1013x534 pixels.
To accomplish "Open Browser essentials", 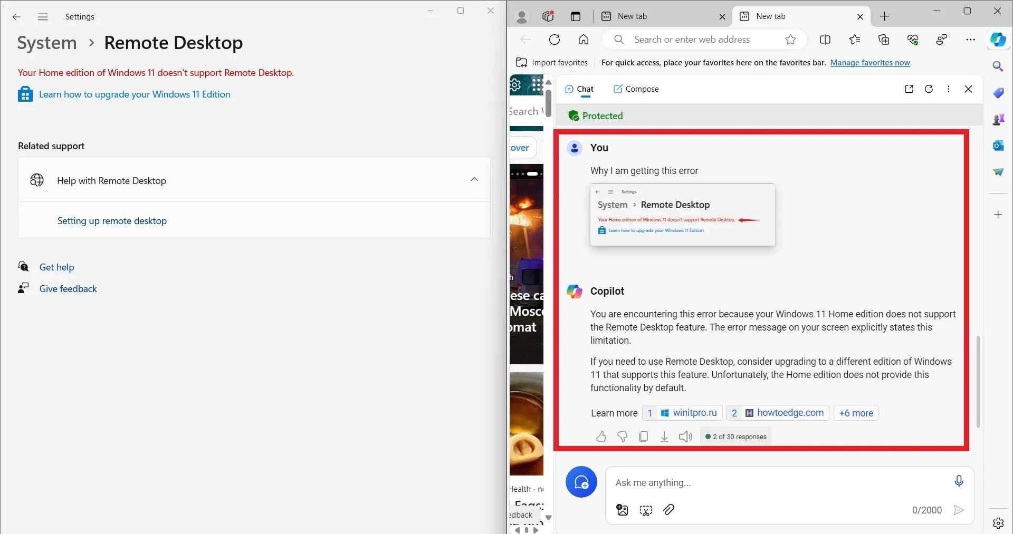I will (913, 40).
